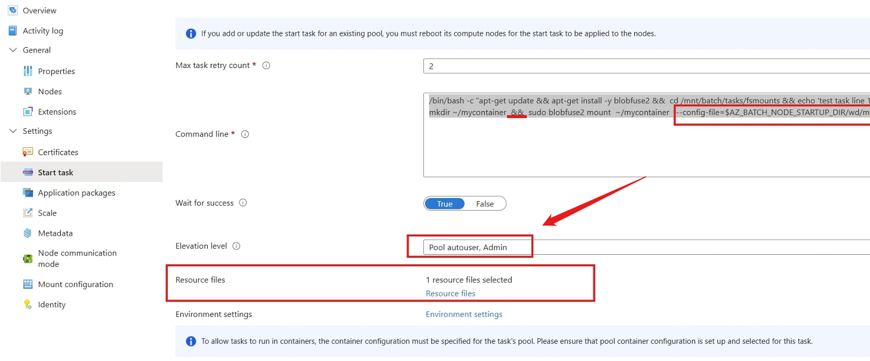Open the Environment settings link

pos(463,314)
